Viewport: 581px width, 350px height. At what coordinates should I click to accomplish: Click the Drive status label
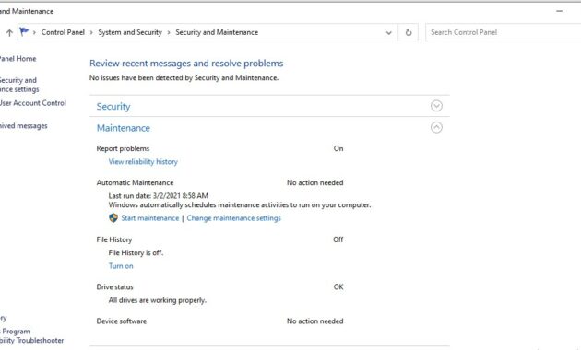114,286
